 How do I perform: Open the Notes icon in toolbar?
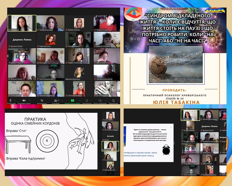(x=113, y=101)
